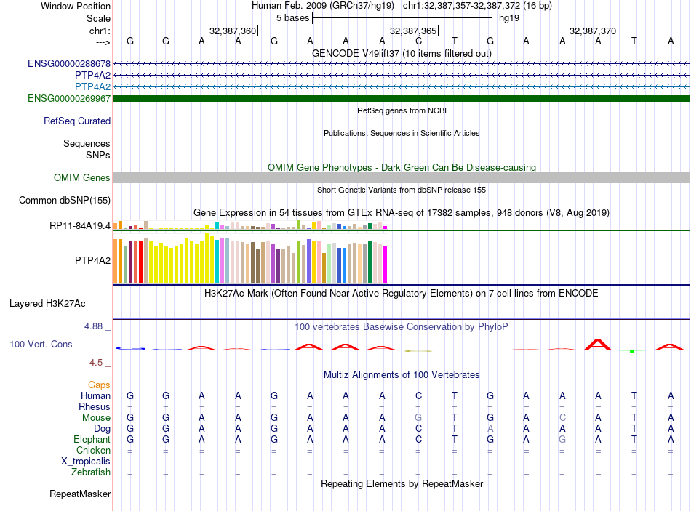The image size is (691, 511).
Task: Click the faded G in the Mouse row
Action: 418,417
